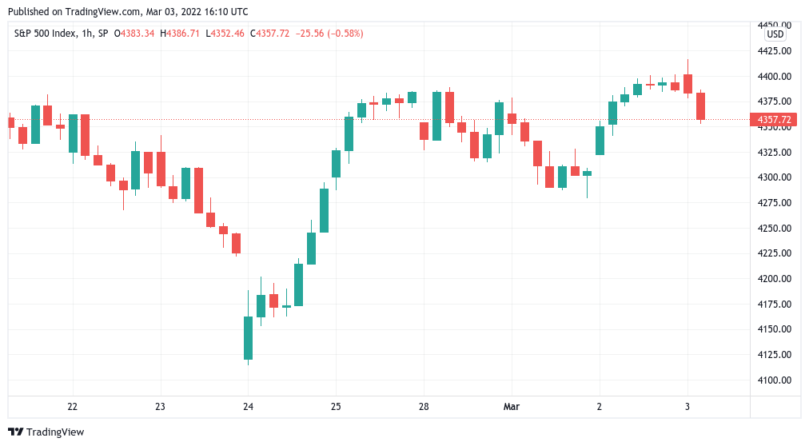The width and height of the screenshot is (809, 446).
Task: Click the high value H4386.71
Action: 181,34
